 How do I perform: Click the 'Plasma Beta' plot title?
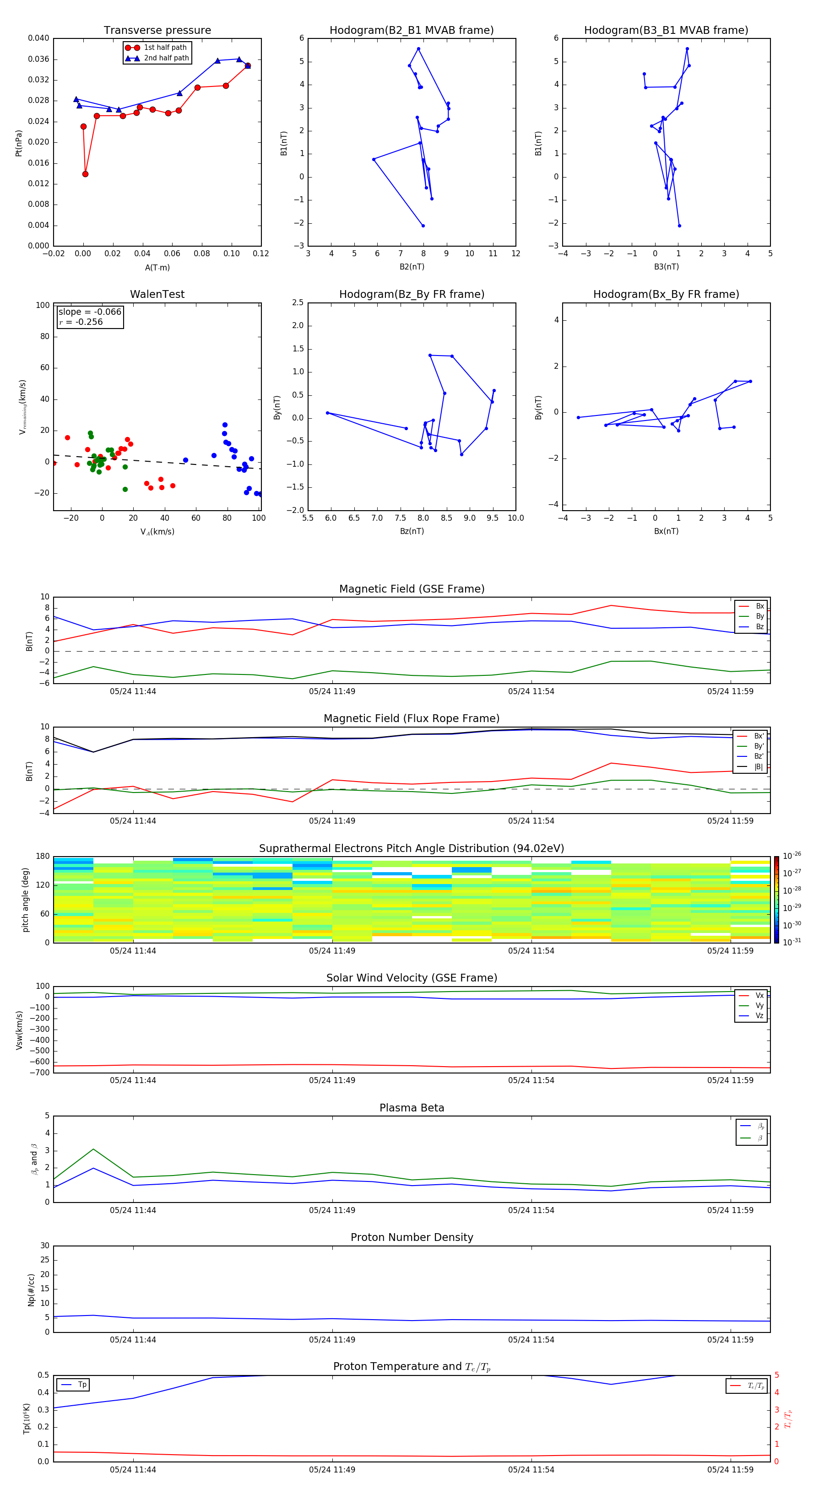(412, 1108)
